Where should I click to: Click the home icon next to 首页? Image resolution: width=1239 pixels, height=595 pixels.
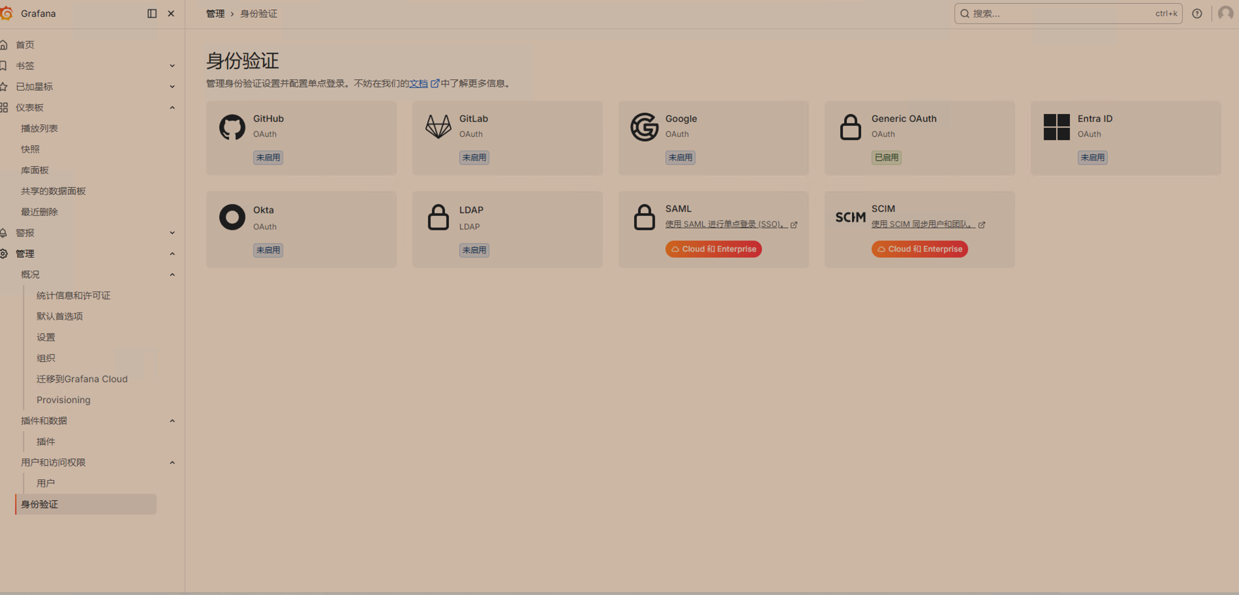3,45
